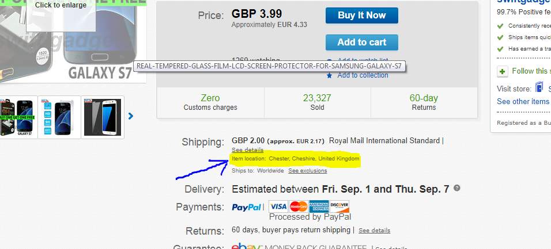
Task: Select the first Galaxy S7 box thumbnail
Action: click(x=16, y=117)
